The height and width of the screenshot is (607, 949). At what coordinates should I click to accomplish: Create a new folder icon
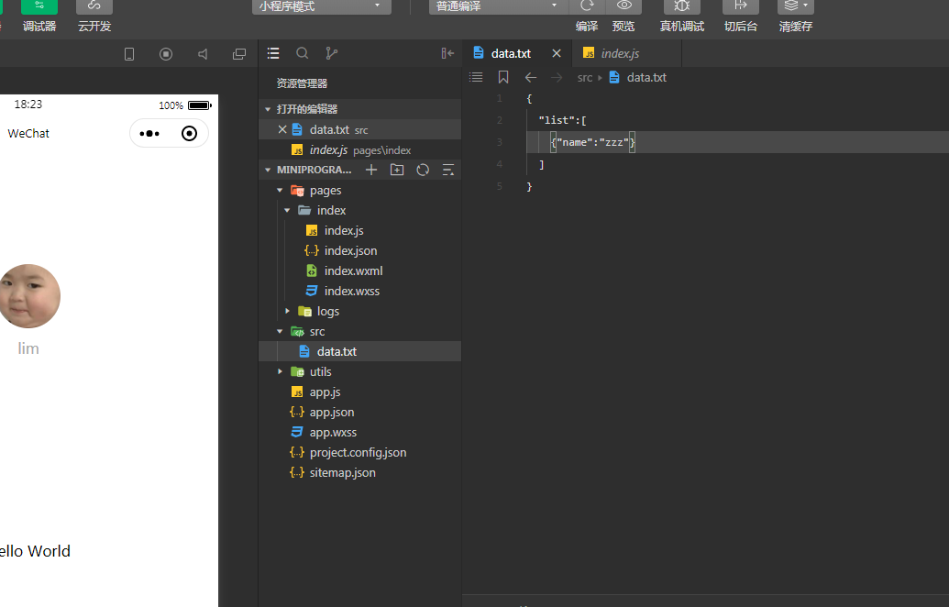(397, 170)
